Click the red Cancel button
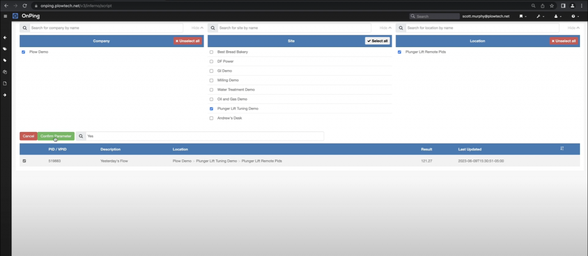Viewport: 588px width, 256px height. (29, 136)
